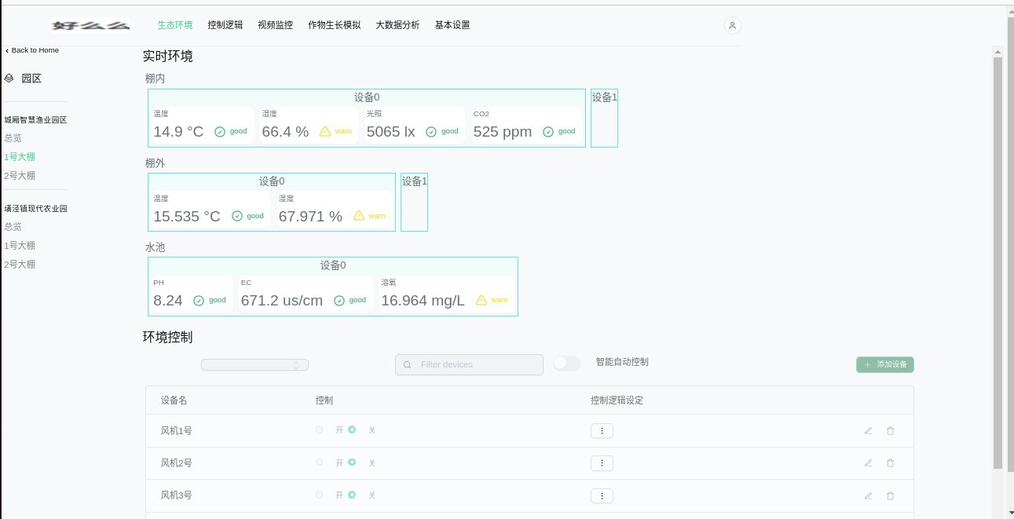
Task: Open the user profile avatar icon
Action: click(732, 25)
